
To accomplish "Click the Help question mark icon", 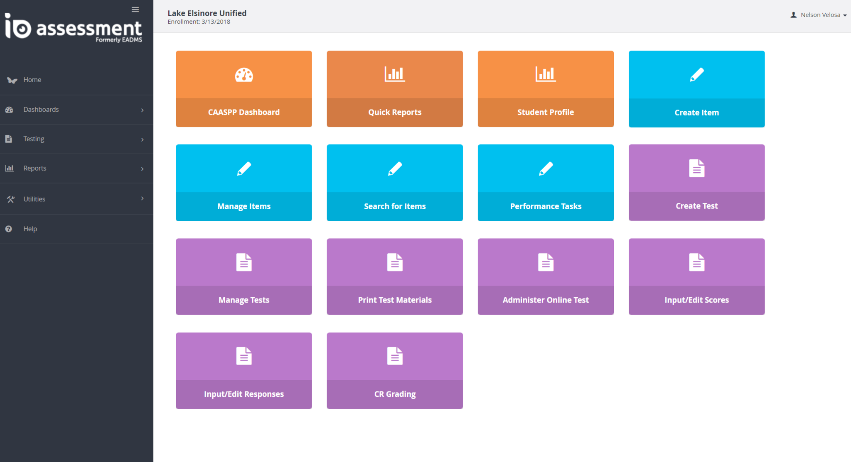I will (9, 229).
